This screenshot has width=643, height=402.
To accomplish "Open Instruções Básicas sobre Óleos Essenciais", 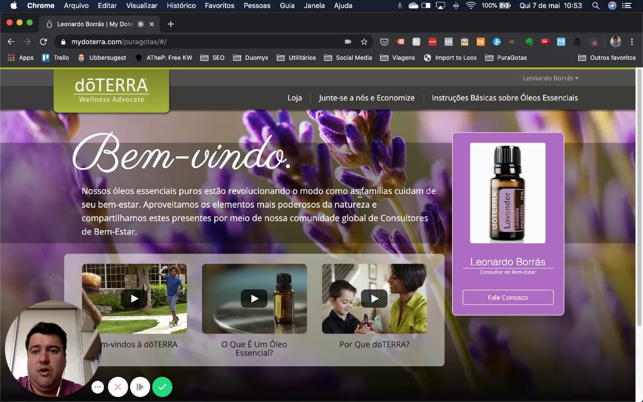I will [x=505, y=98].
